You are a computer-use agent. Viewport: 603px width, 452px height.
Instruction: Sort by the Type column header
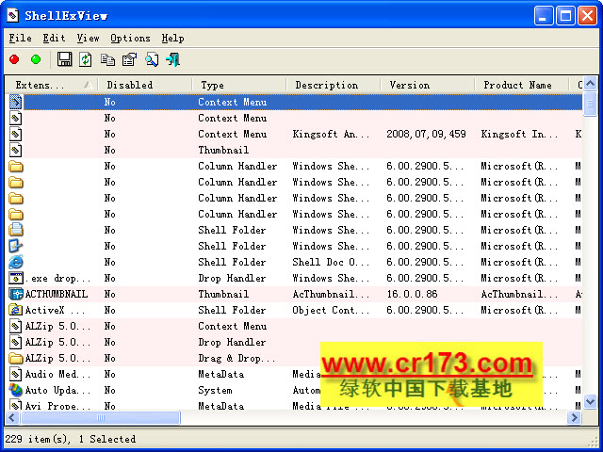(x=238, y=85)
